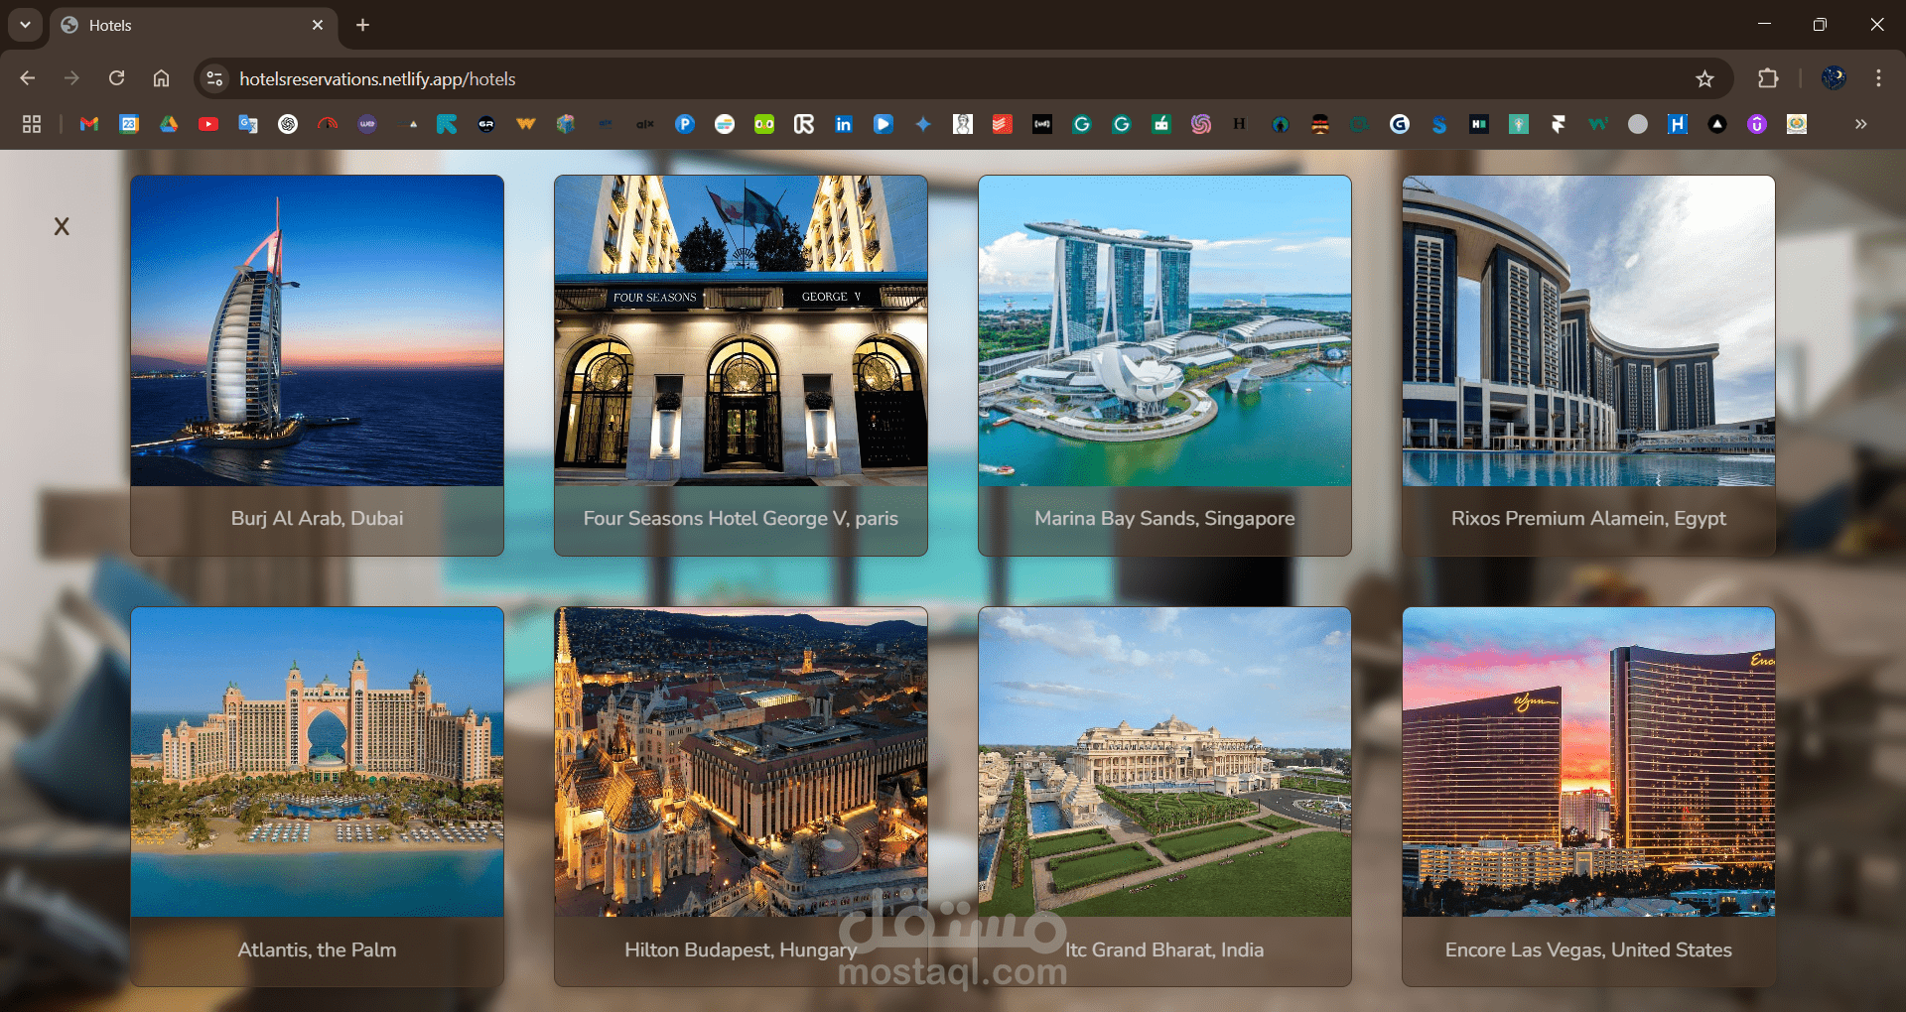The height and width of the screenshot is (1012, 1906).
Task: Go to the browser home page
Action: coord(161,78)
